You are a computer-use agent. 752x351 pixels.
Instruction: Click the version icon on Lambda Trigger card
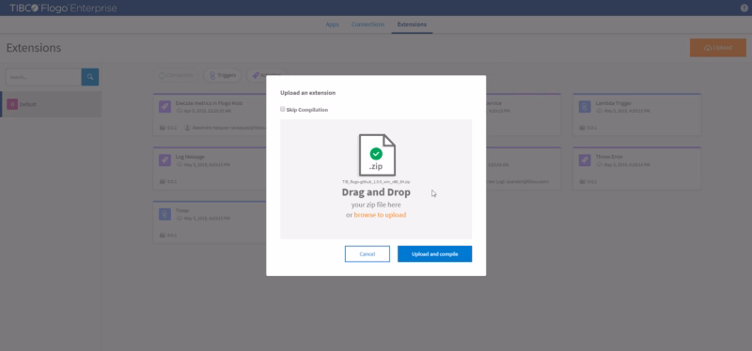tap(582, 128)
